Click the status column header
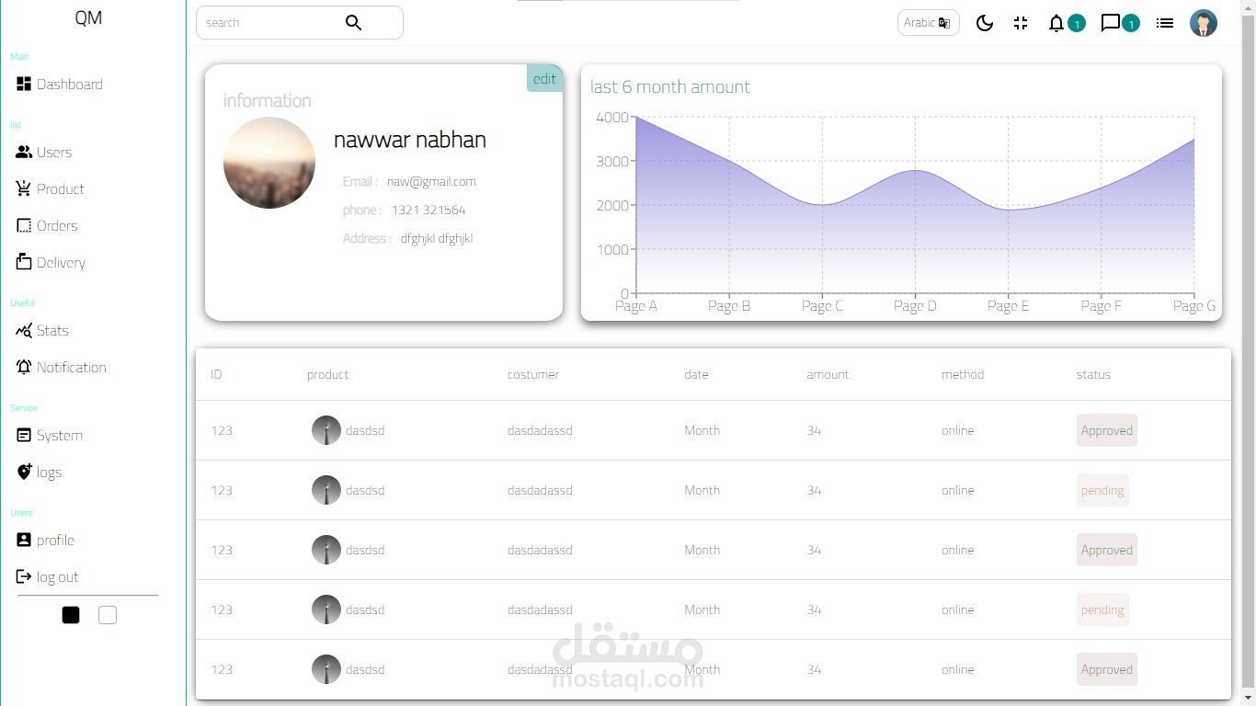The height and width of the screenshot is (706, 1256). (1093, 375)
